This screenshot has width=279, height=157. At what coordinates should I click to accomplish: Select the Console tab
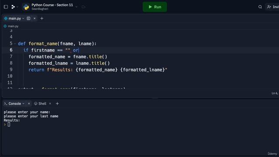coord(14,104)
